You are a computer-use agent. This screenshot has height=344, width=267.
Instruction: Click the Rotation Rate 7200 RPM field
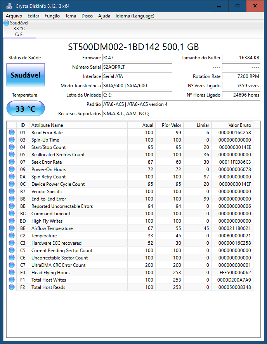click(241, 76)
